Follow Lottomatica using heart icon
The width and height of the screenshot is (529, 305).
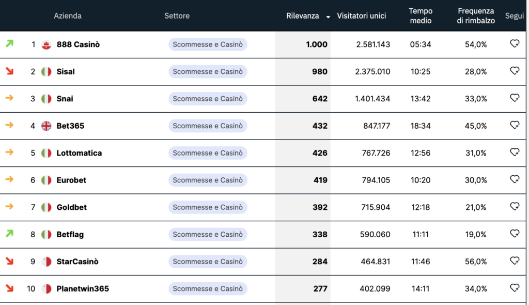(x=515, y=152)
